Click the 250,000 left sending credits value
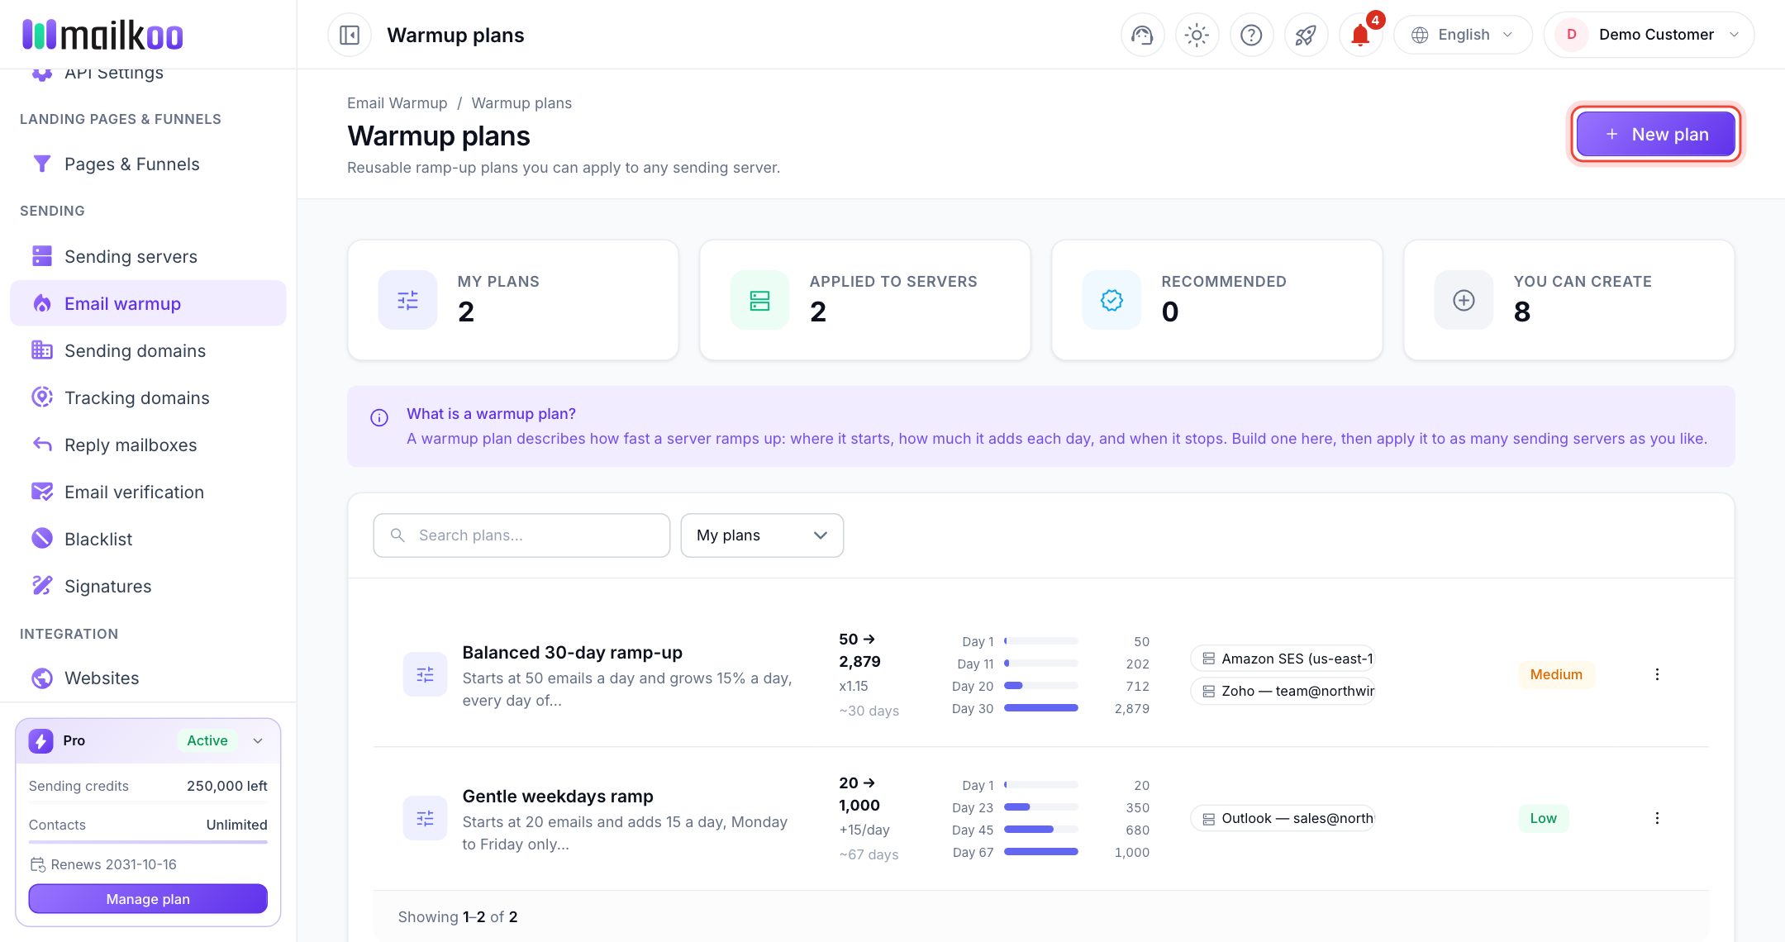1785x942 pixels. [227, 786]
